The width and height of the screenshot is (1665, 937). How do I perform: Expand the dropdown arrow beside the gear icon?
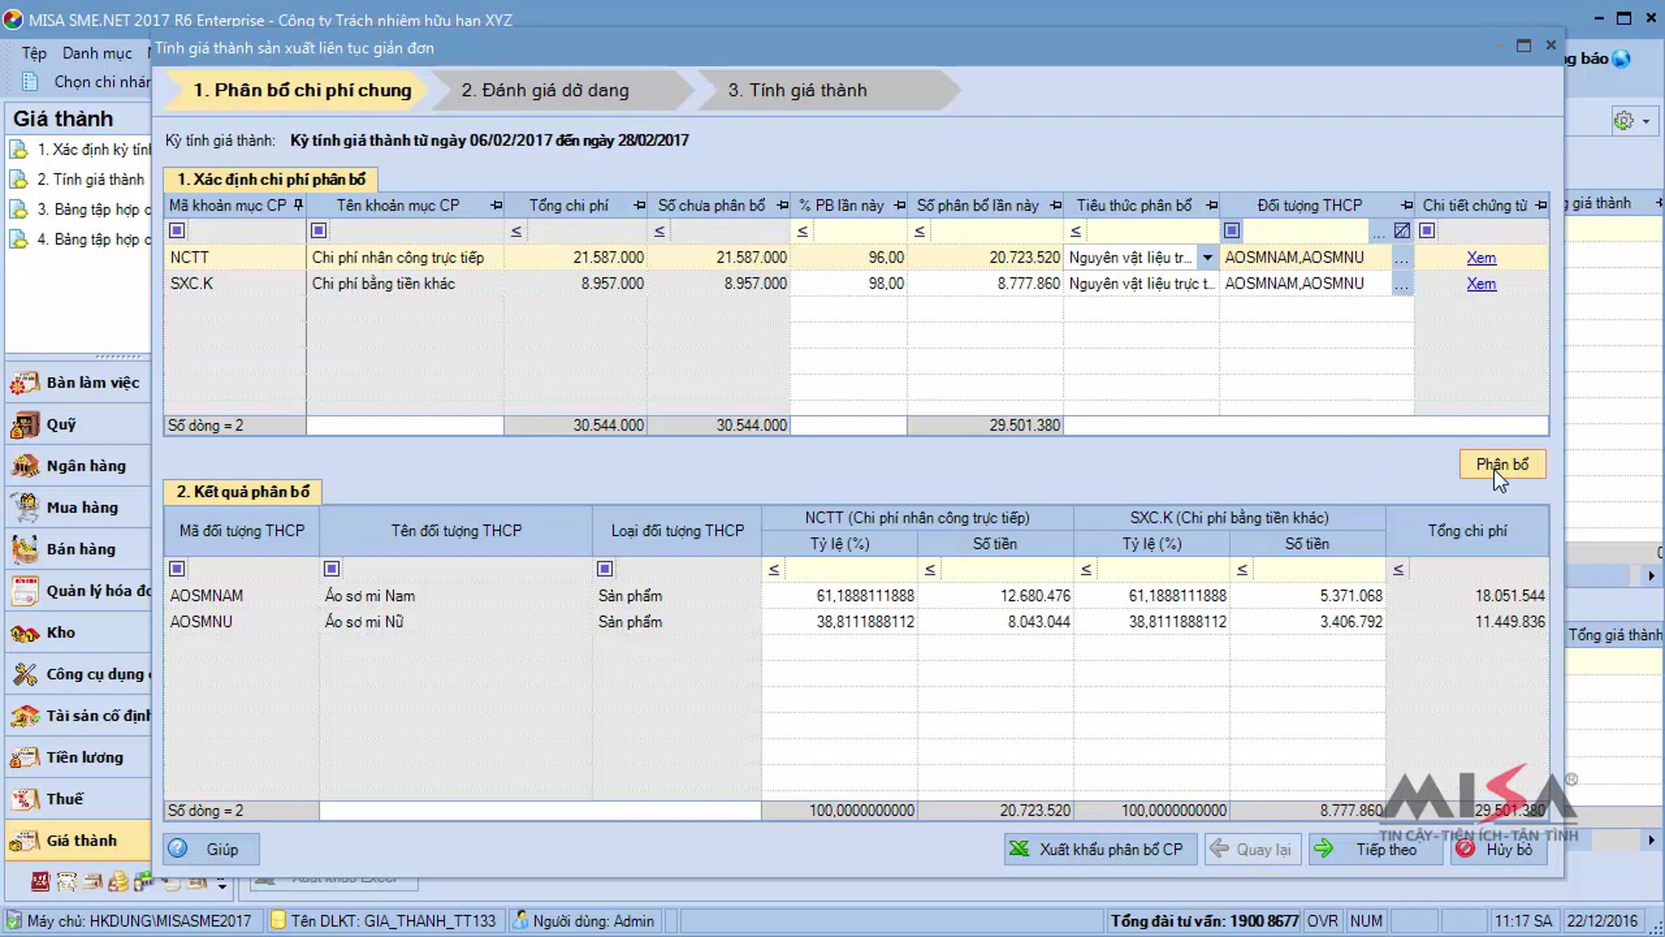tap(1646, 121)
